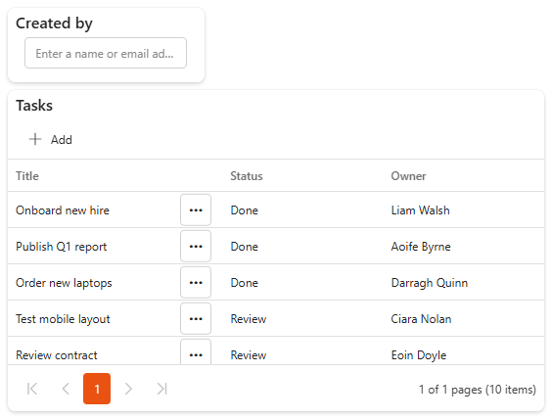This screenshot has width=552, height=419.
Task: Click Done status of Onboard new hire
Action: tap(245, 210)
